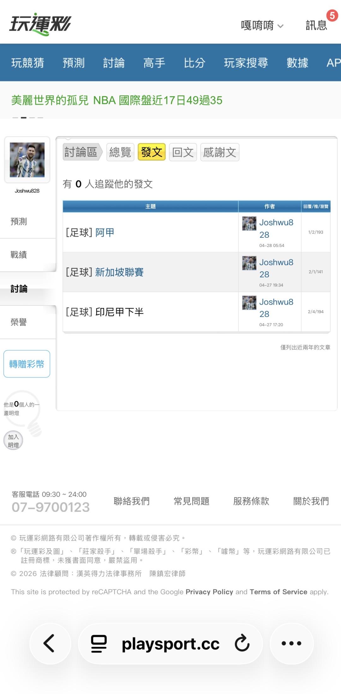The width and height of the screenshot is (341, 694).
Task: Tap the playsport.cc address bar
Action: [170, 643]
